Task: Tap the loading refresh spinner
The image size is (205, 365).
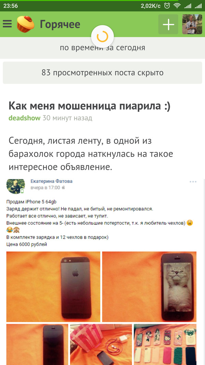Action: [x=102, y=37]
